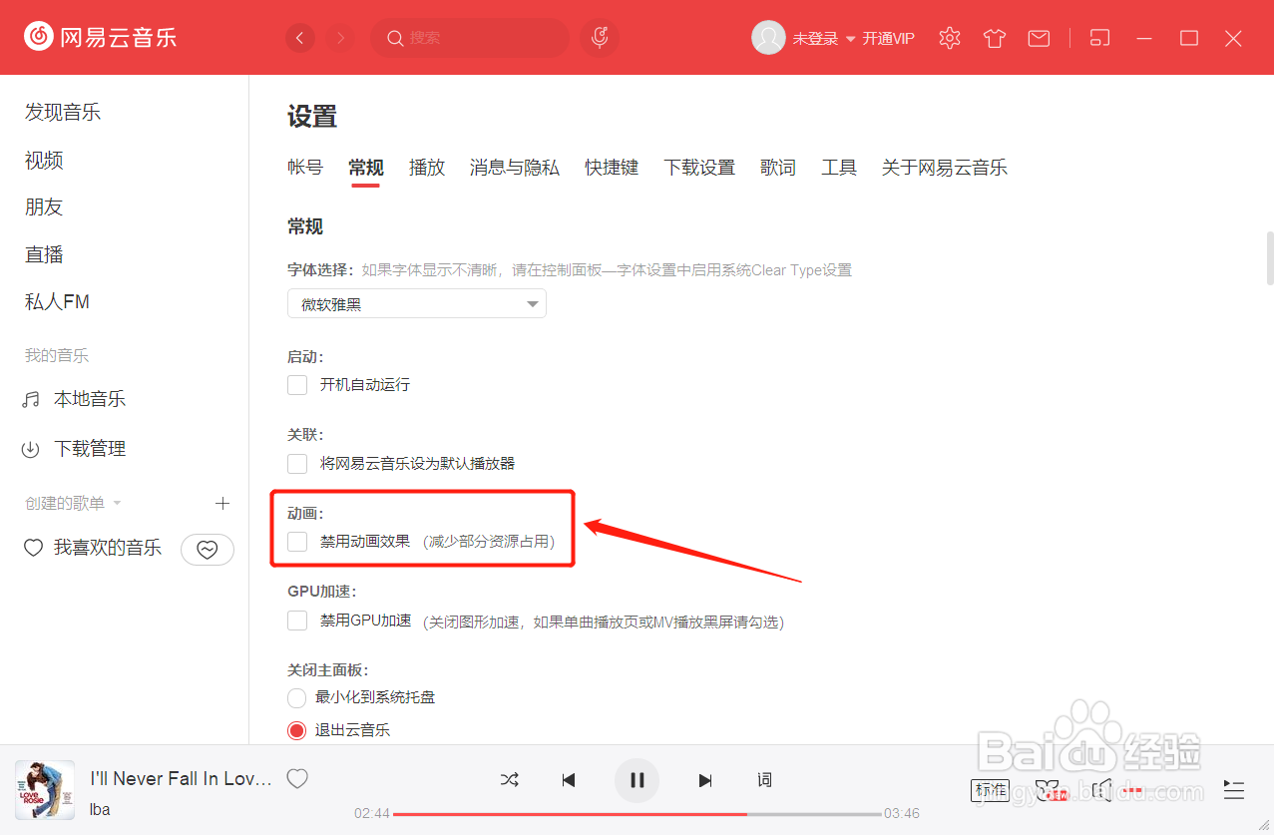Switch to the 快捷键 settings tab

[612, 167]
